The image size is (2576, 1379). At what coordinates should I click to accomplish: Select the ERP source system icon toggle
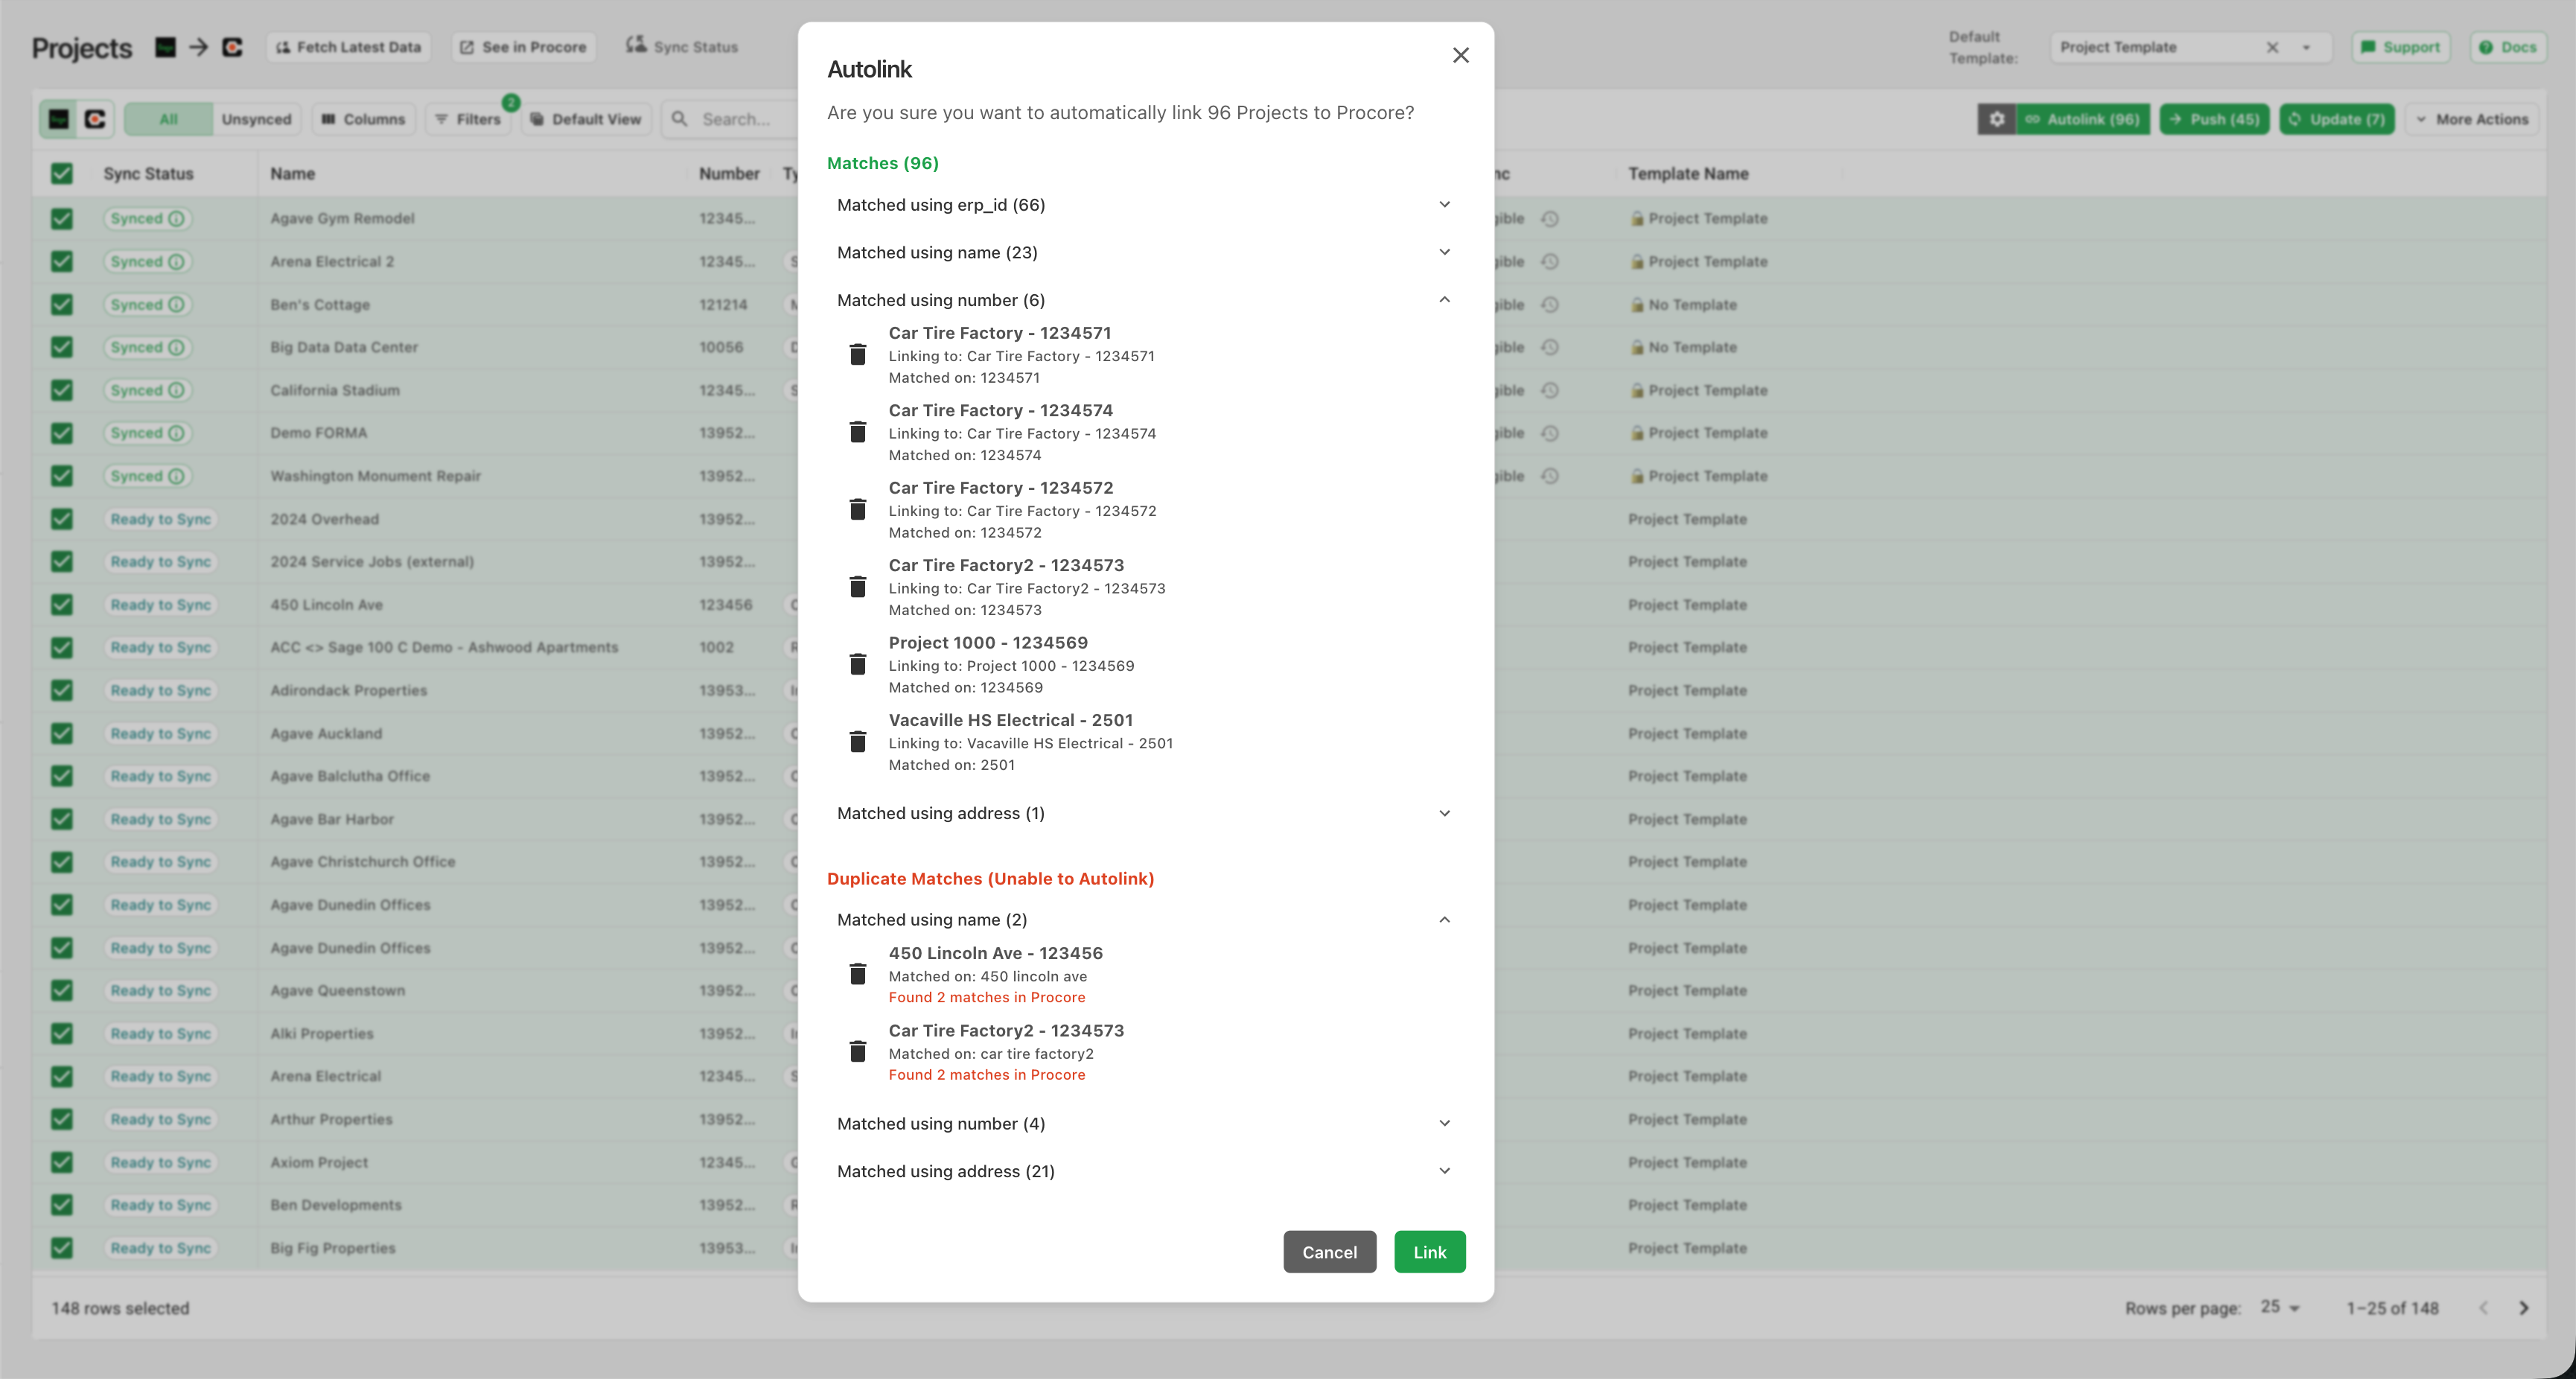(59, 119)
